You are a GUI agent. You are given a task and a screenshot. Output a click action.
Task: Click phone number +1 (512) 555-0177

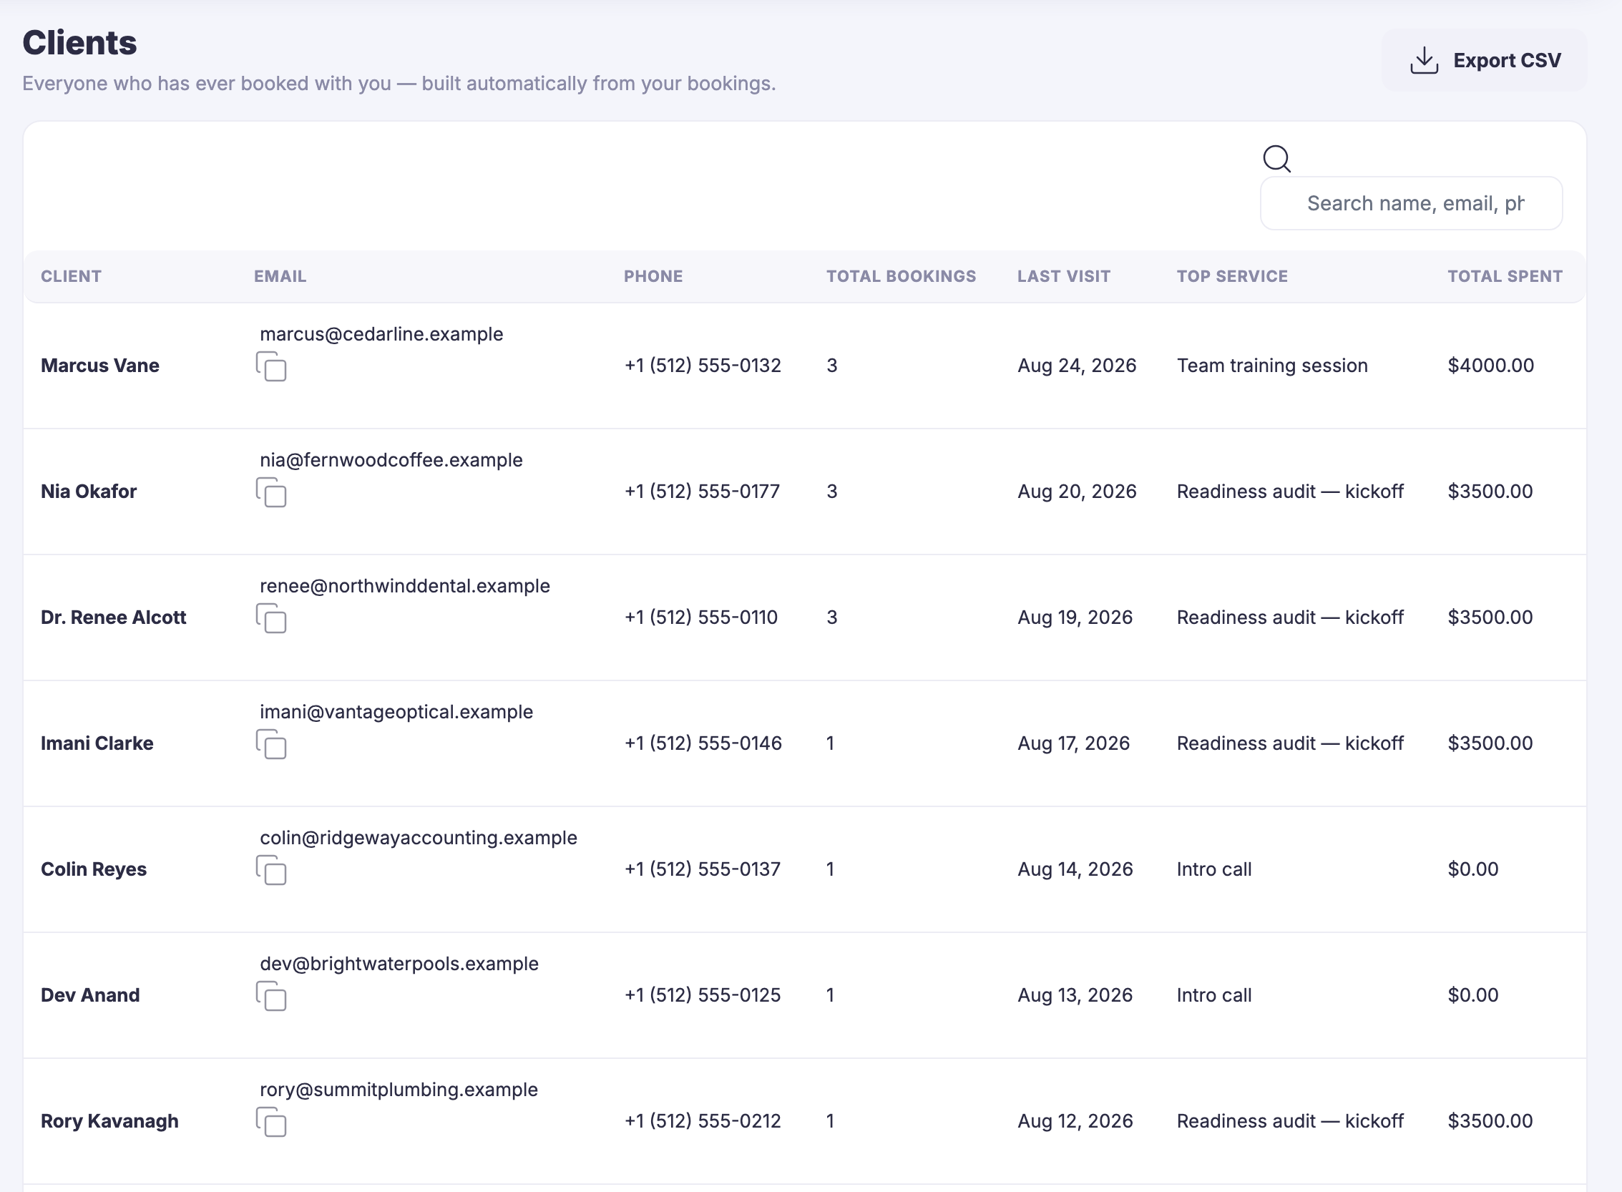point(702,492)
